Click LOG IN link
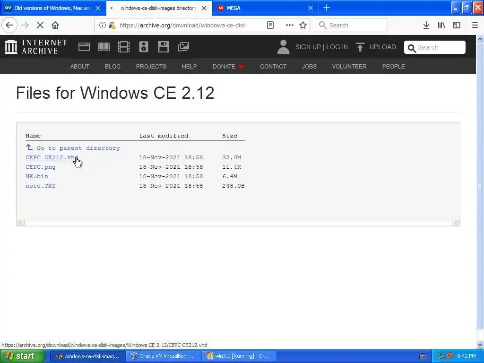The height and width of the screenshot is (363, 484). click(x=337, y=47)
